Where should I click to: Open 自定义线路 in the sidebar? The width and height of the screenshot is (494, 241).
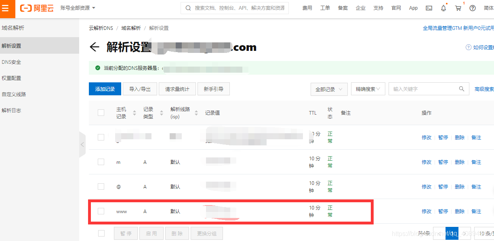tap(14, 94)
